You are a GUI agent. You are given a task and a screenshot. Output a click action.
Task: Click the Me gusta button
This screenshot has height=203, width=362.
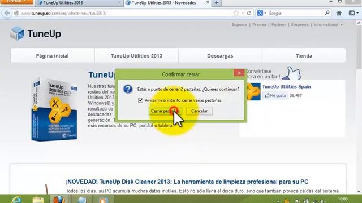click(275, 95)
